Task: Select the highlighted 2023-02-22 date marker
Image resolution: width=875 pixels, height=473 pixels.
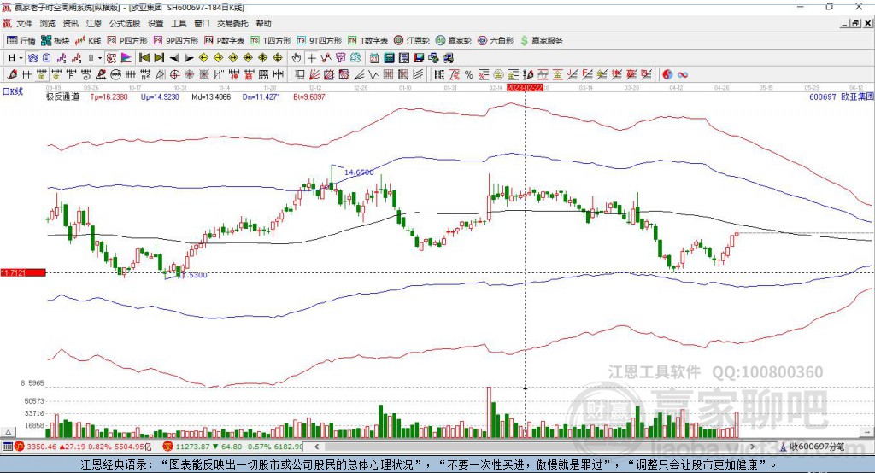Action: click(x=525, y=88)
